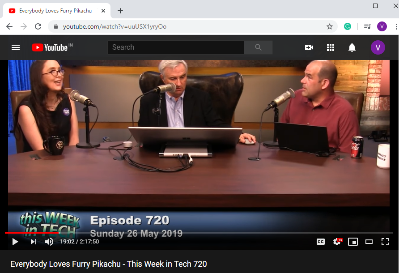Image resolution: width=399 pixels, height=273 pixels.
Task: Reload the YouTube page
Action: tap(38, 26)
